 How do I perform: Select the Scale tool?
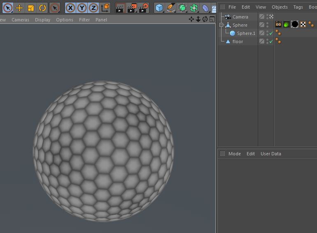[31, 8]
